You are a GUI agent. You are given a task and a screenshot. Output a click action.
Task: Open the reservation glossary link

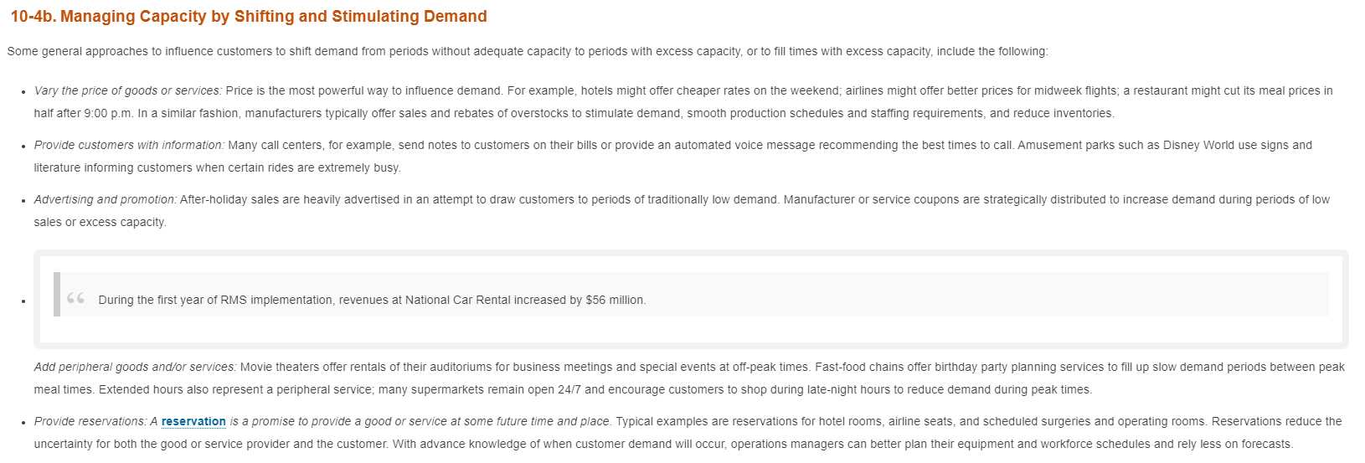tap(193, 422)
